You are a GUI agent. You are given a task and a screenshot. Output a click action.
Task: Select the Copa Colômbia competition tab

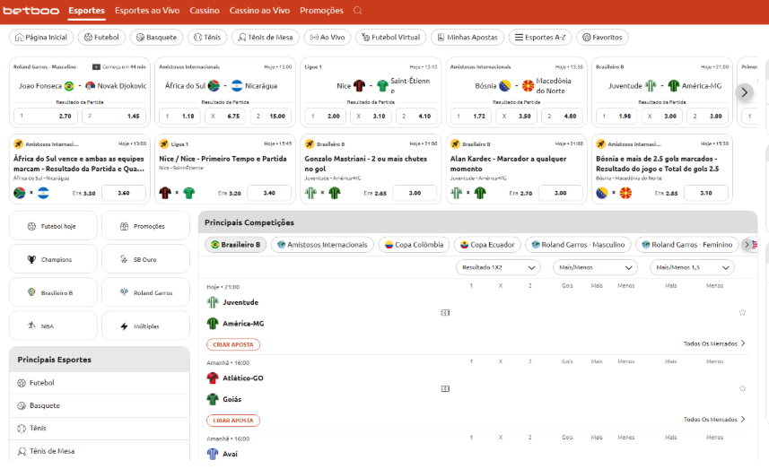click(x=414, y=245)
